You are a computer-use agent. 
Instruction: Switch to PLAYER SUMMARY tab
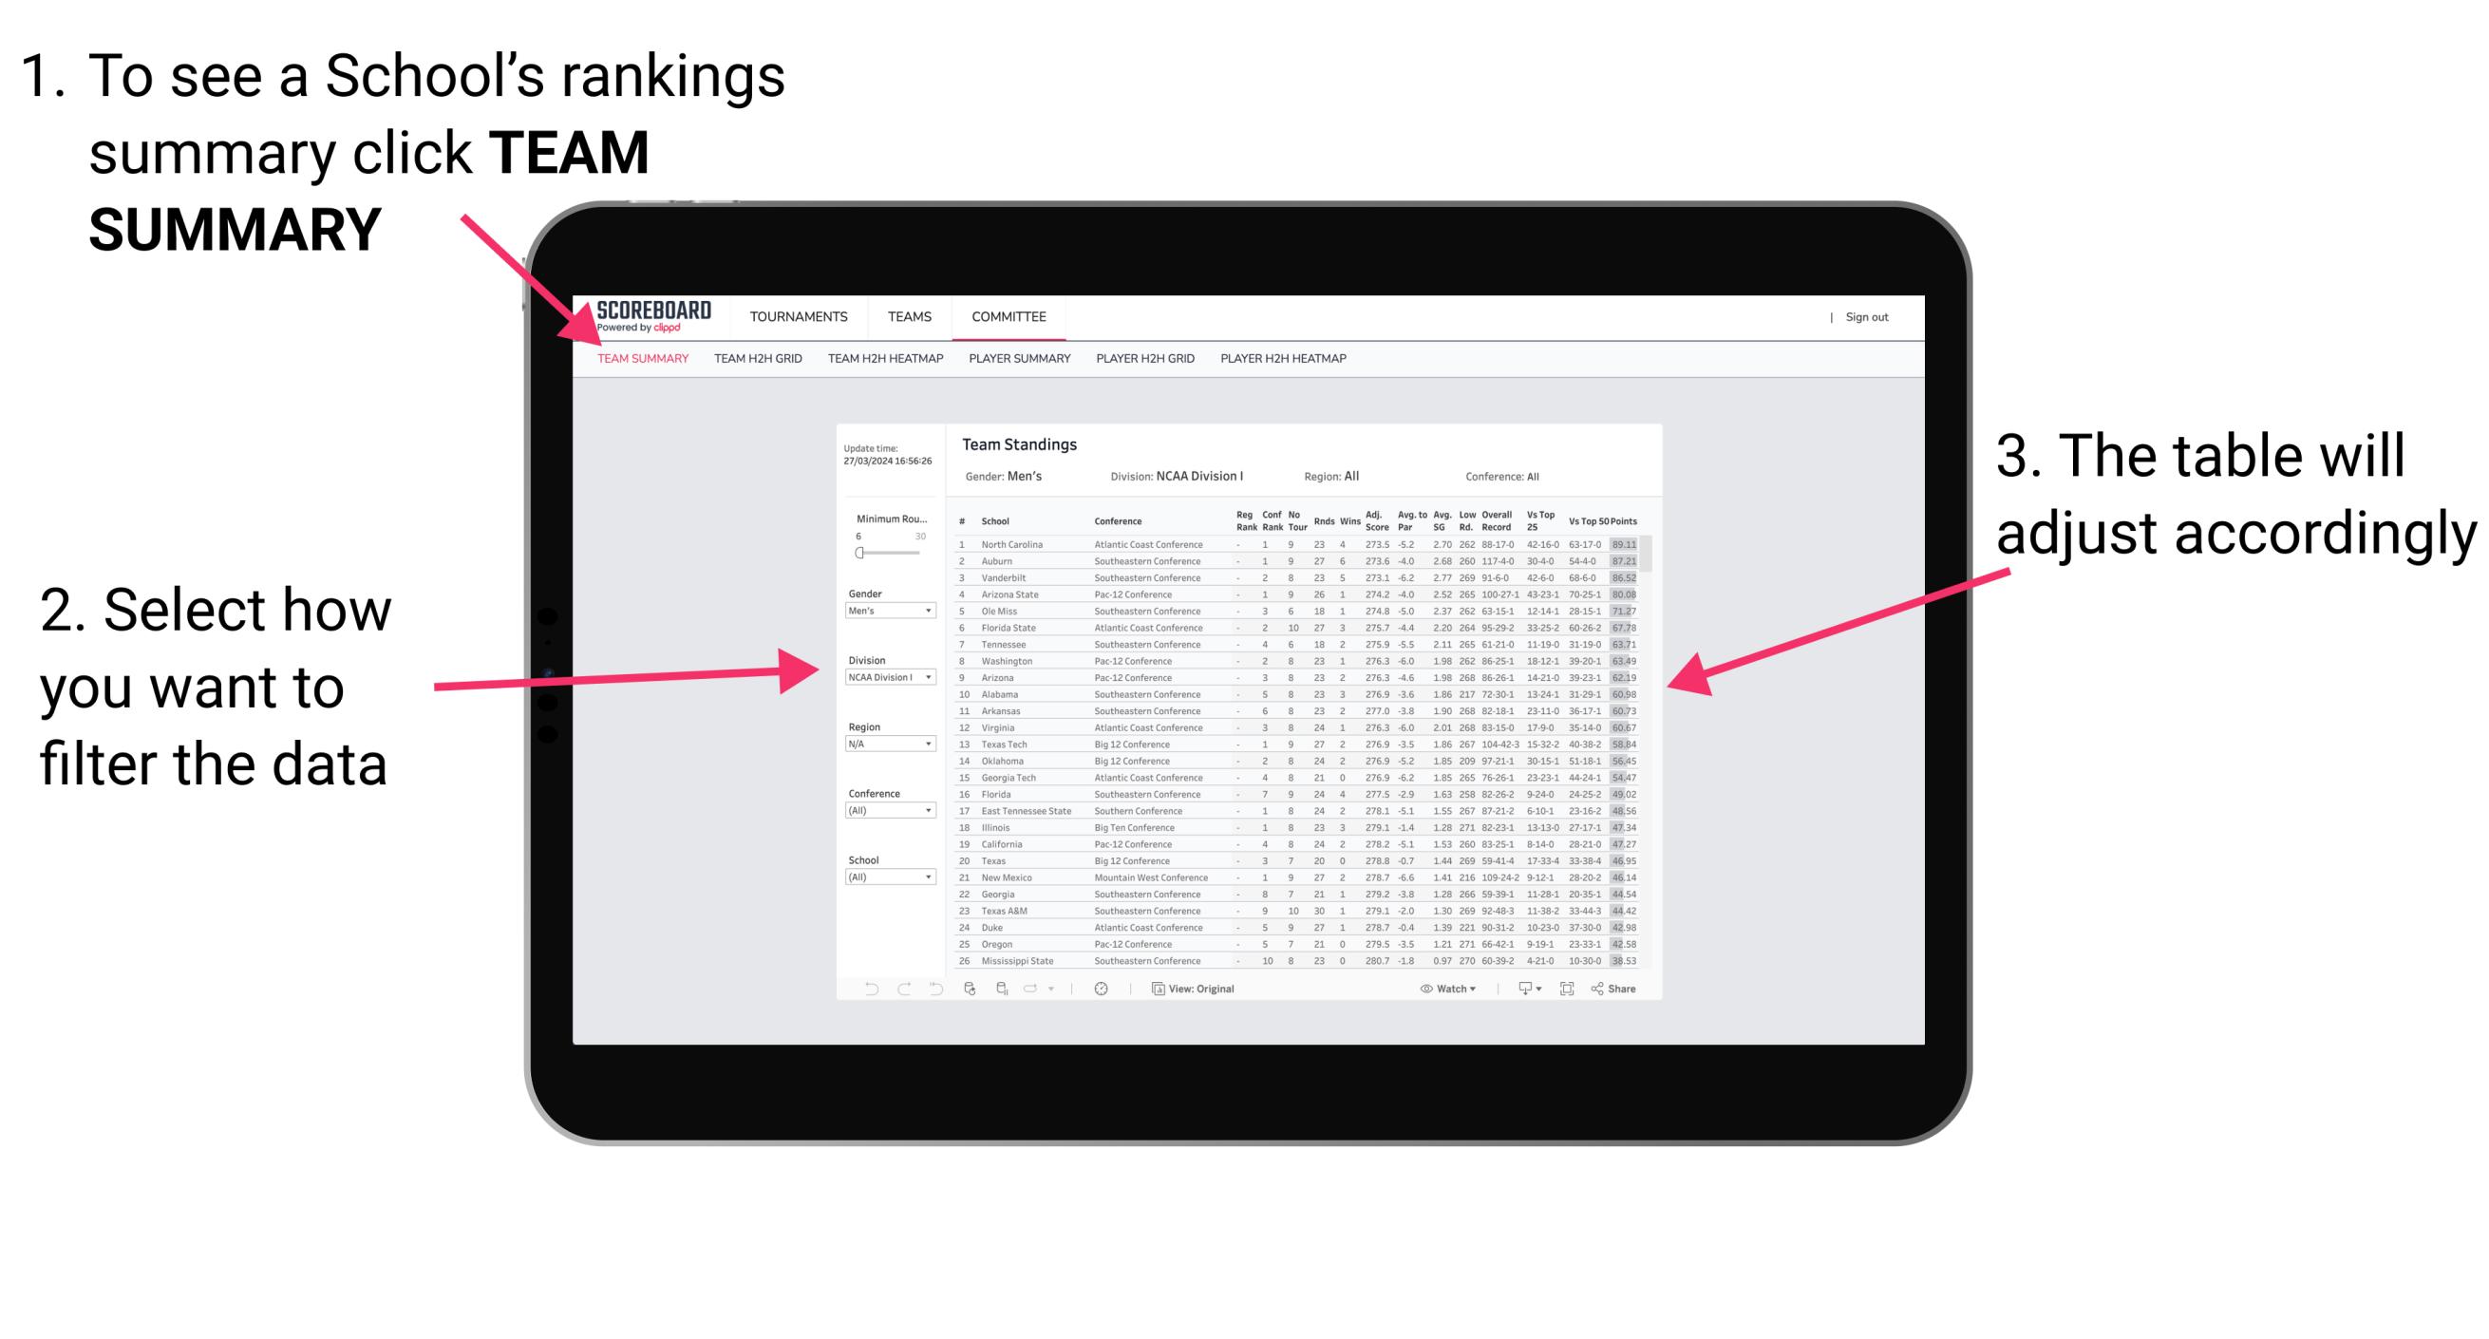coord(1015,368)
